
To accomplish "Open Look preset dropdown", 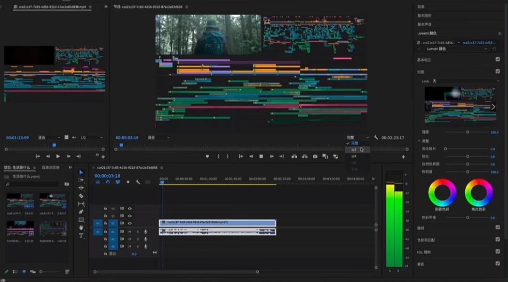I will (x=466, y=81).
